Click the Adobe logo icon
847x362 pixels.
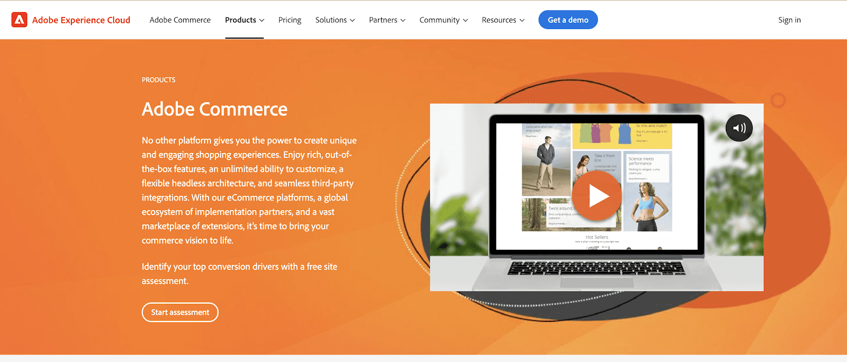19,20
